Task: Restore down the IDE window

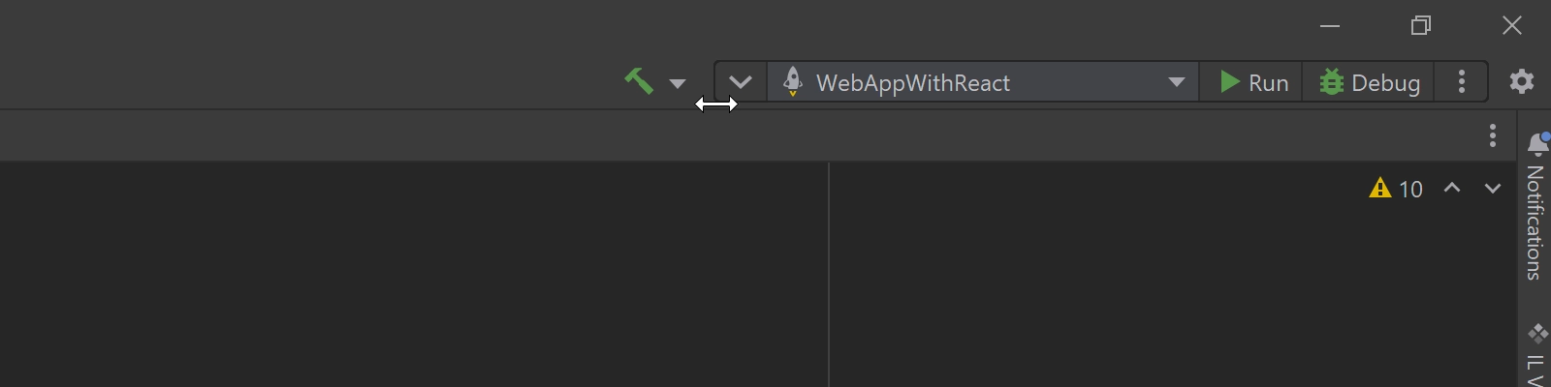Action: 1421,26
